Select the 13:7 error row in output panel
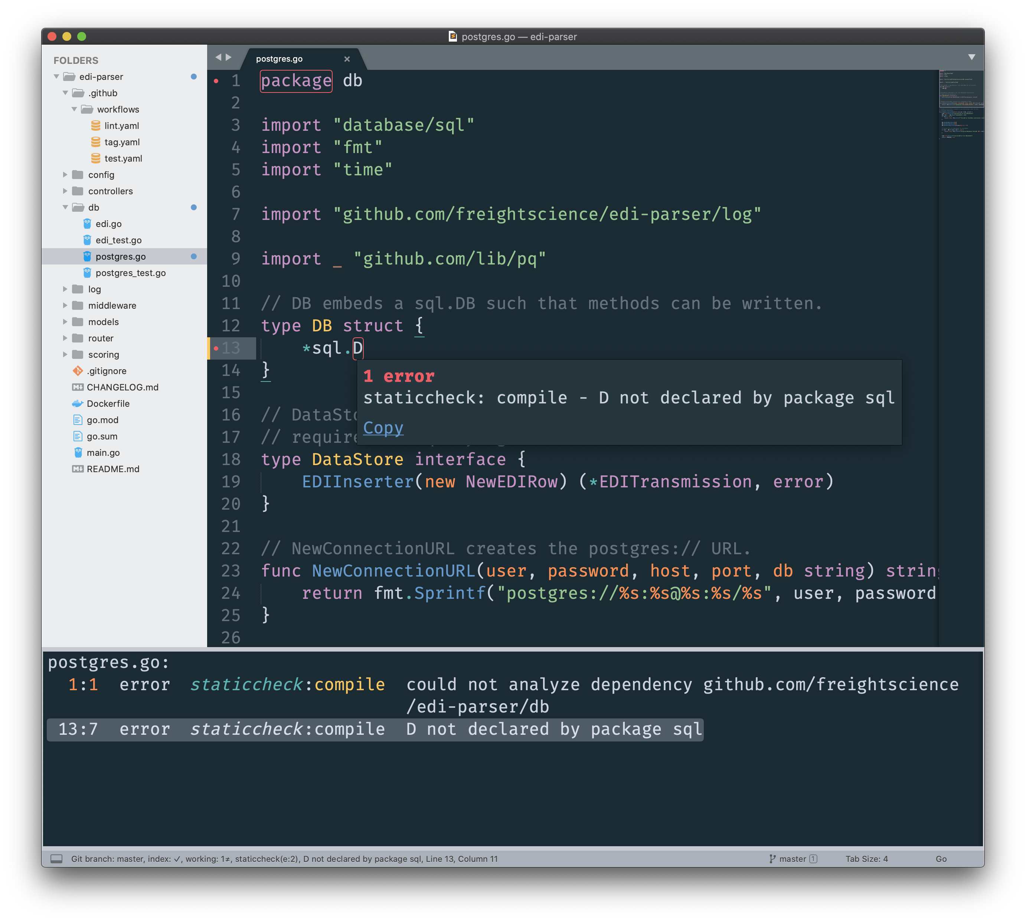The width and height of the screenshot is (1026, 922). coord(375,729)
